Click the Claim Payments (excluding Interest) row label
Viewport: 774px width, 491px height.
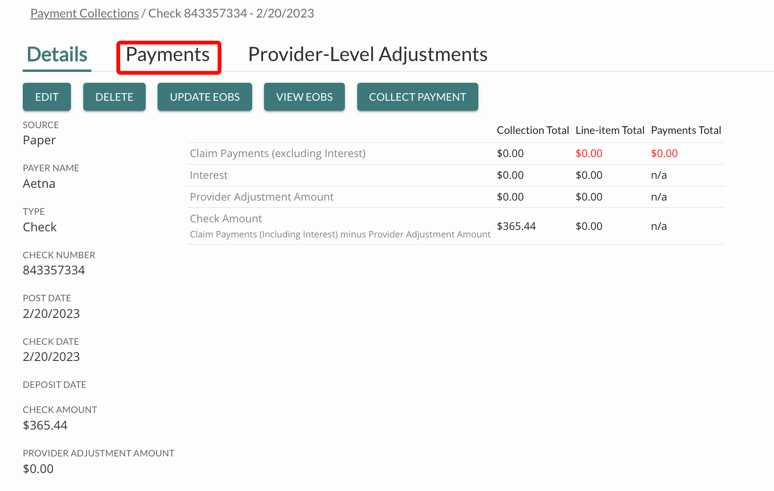278,153
